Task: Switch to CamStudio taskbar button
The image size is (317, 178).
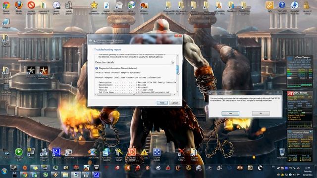Action: [97, 175]
